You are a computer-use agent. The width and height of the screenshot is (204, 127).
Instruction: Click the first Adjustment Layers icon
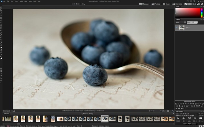[176, 104]
